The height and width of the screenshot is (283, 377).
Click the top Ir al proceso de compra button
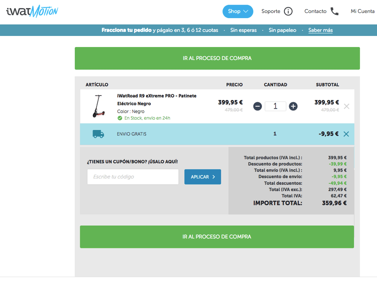(x=218, y=58)
